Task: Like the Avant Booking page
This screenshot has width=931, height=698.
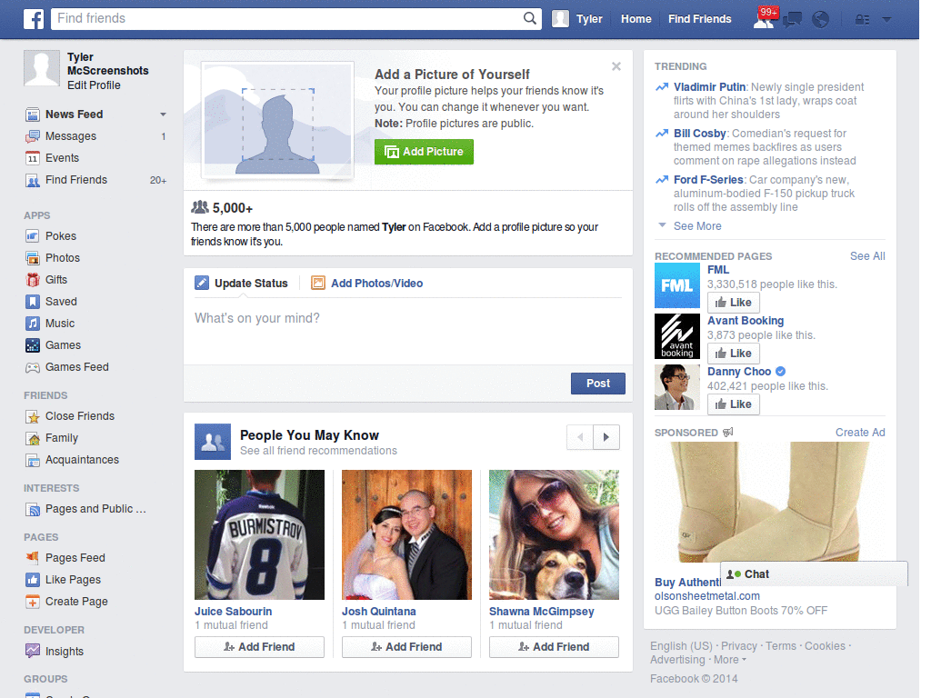Action: 734,354
